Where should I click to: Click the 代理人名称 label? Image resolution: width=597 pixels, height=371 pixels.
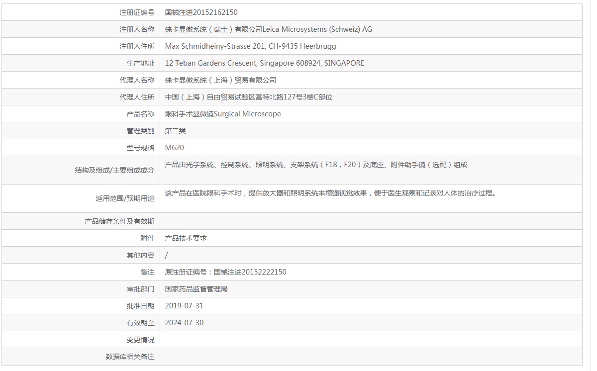[x=137, y=80]
